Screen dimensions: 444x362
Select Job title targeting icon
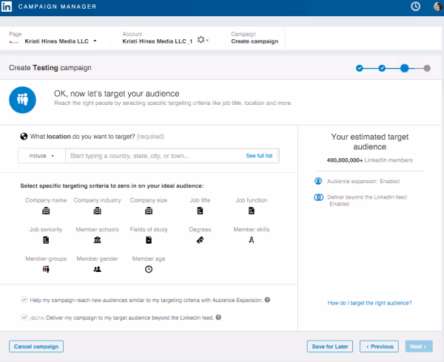pyautogui.click(x=201, y=211)
